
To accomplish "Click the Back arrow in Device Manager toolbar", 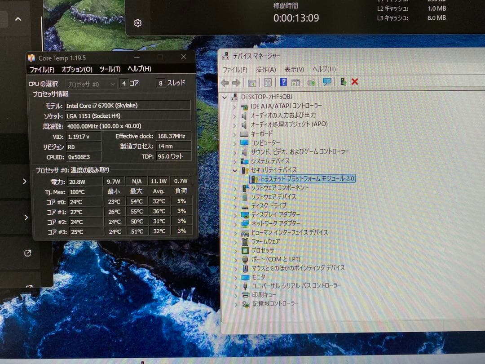I will point(225,83).
